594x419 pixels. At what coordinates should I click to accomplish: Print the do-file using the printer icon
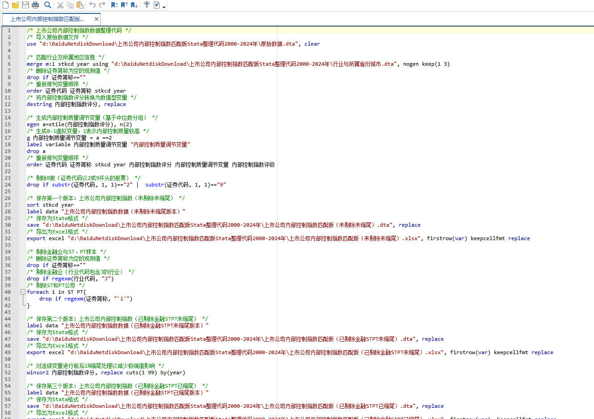35,5
